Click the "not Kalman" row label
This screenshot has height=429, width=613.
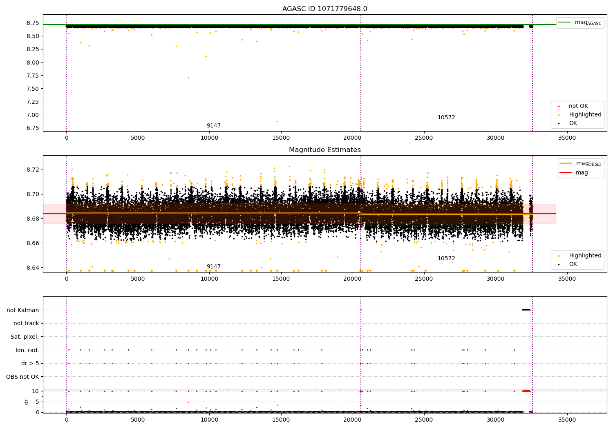pos(23,310)
